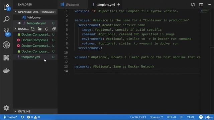Viewport: 214px width, 120px height.
Task: Click the minimap preview
Action: 205,11
